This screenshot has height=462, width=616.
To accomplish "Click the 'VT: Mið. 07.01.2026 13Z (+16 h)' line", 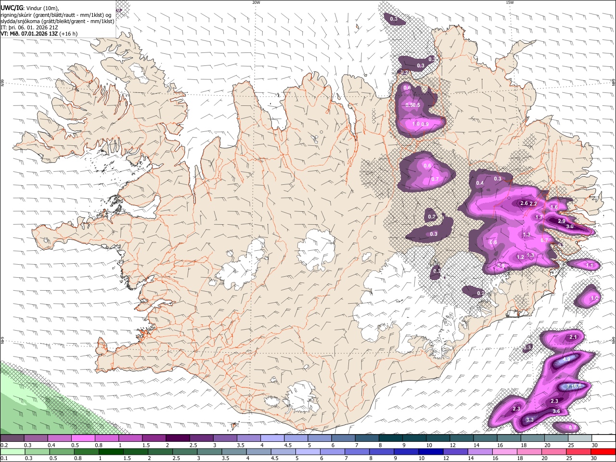I will 39,34.
